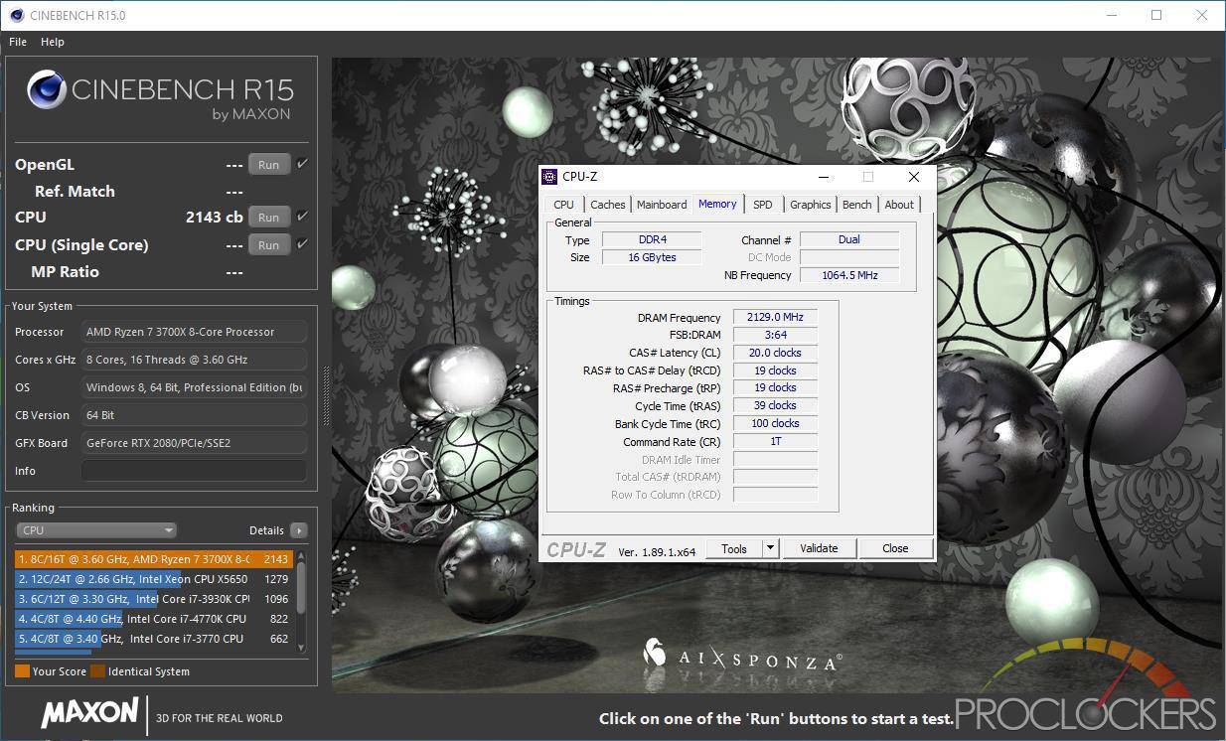Click the Bank Cycle Time value 100 clocks
Viewport: 1226px width, 741px height.
point(775,423)
